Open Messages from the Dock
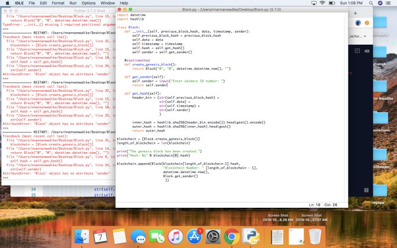 click(138, 237)
